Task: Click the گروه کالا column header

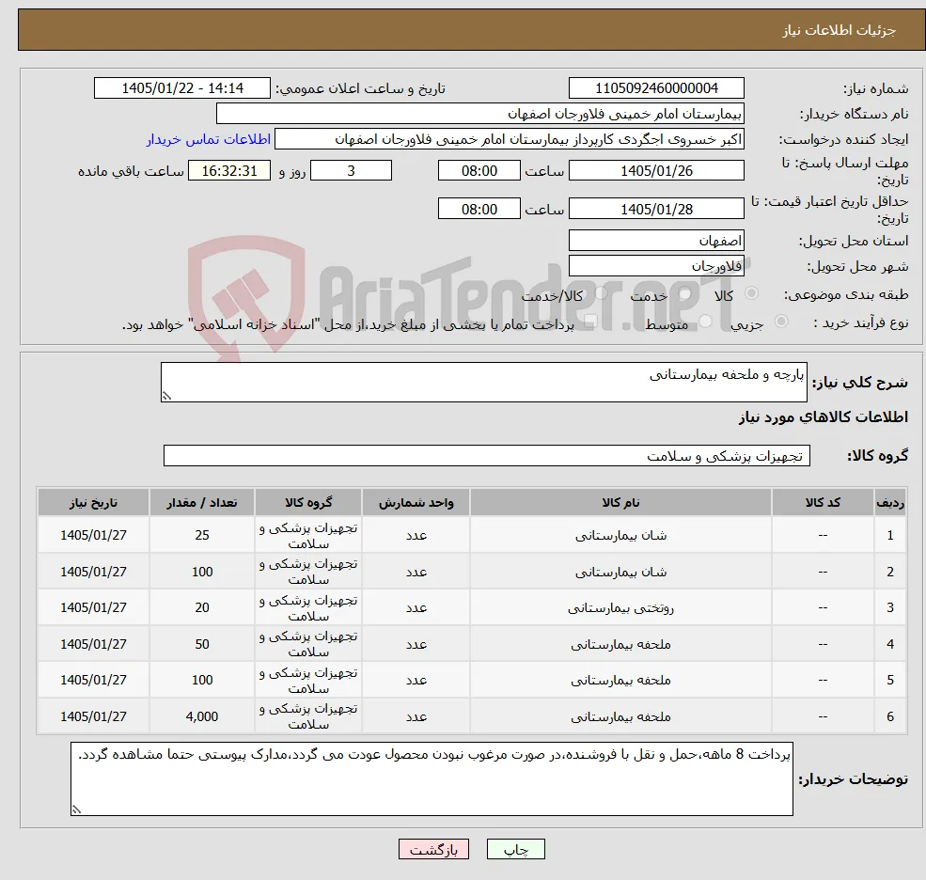Action: [308, 502]
